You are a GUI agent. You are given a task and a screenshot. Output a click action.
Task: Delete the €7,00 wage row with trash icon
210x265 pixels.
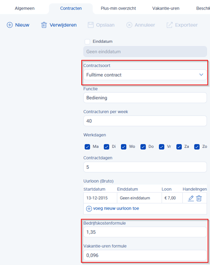(199, 198)
